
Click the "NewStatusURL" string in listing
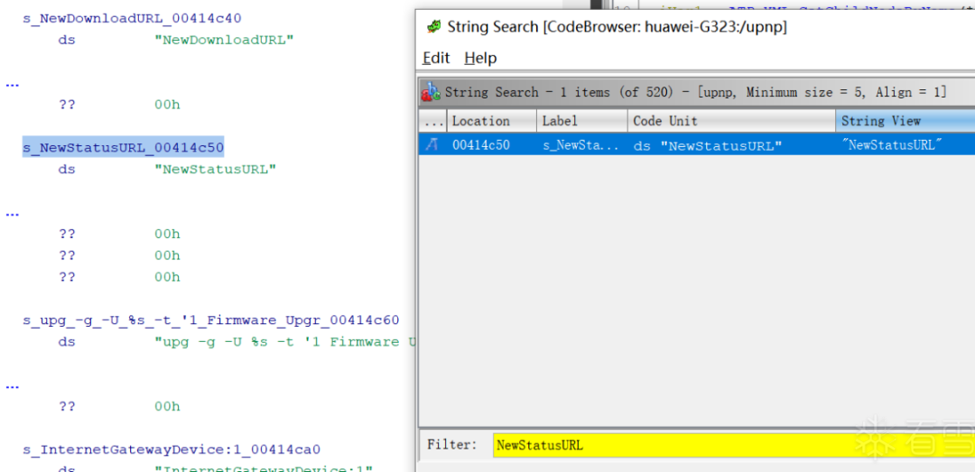(x=215, y=169)
